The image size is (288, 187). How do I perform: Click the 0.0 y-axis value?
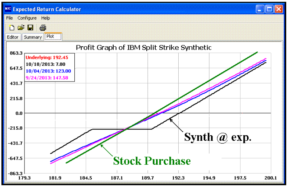point(19,113)
